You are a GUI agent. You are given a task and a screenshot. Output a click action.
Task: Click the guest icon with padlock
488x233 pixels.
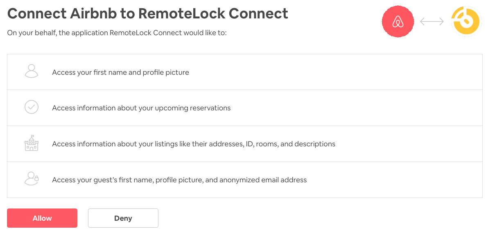pos(32,179)
